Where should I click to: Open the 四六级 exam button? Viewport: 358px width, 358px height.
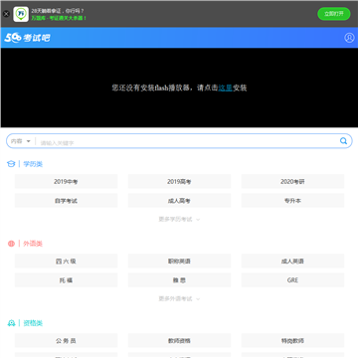tap(66, 261)
